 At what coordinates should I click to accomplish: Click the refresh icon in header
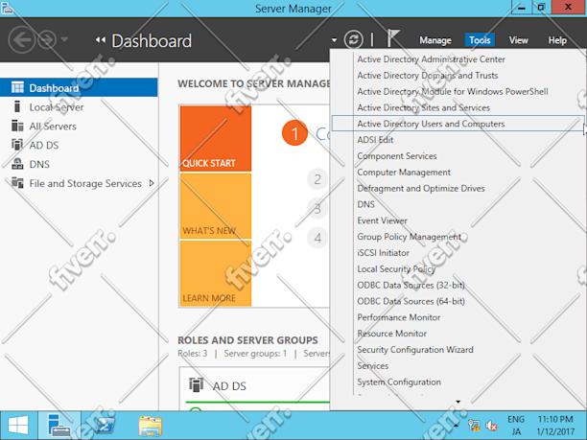pyautogui.click(x=353, y=39)
